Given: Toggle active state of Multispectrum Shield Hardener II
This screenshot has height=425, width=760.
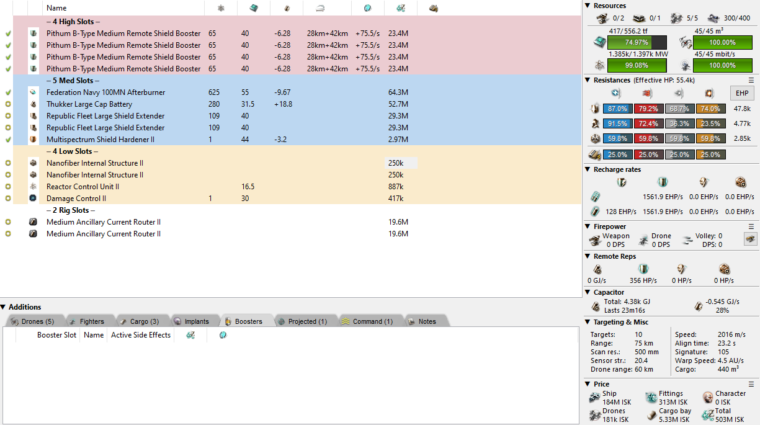Looking at the screenshot, I should (x=8, y=140).
